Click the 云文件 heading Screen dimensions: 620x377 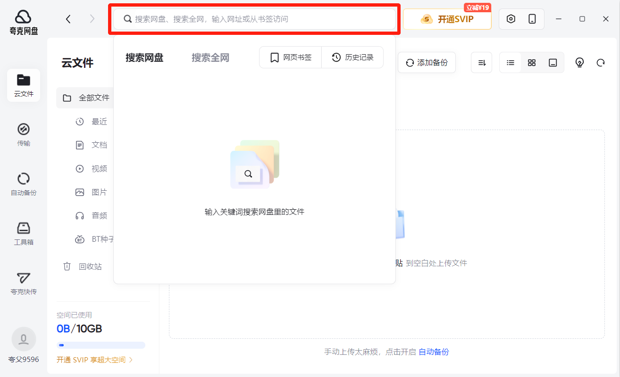[77, 63]
